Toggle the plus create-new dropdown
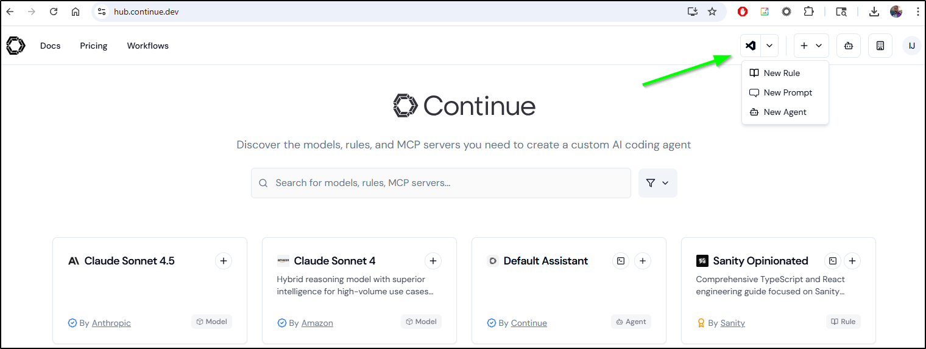The height and width of the screenshot is (349, 926). coord(811,46)
